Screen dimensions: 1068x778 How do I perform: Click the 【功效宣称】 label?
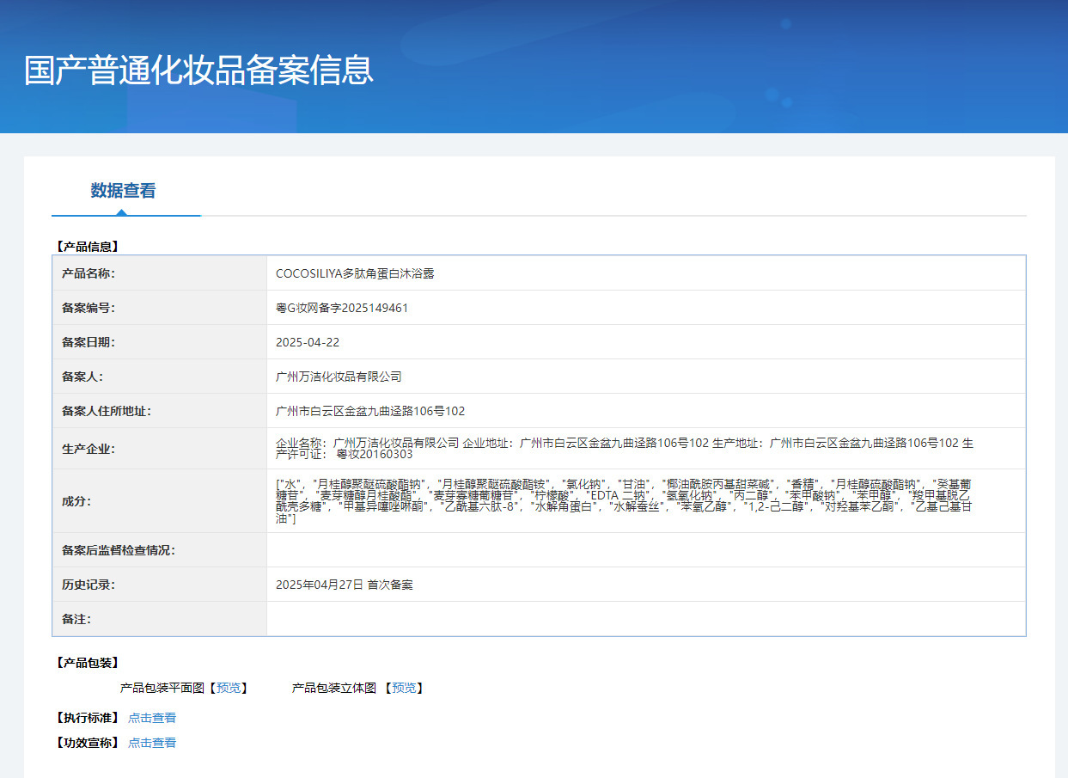[86, 743]
